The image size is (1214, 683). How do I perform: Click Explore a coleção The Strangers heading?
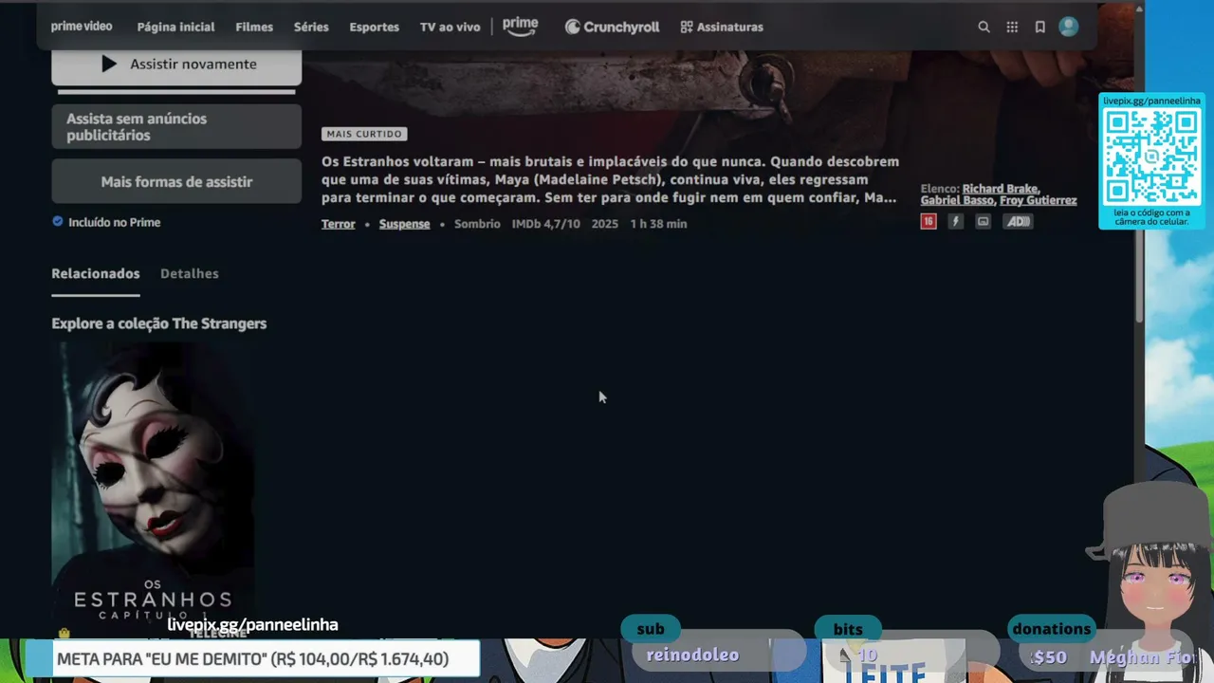coord(158,323)
